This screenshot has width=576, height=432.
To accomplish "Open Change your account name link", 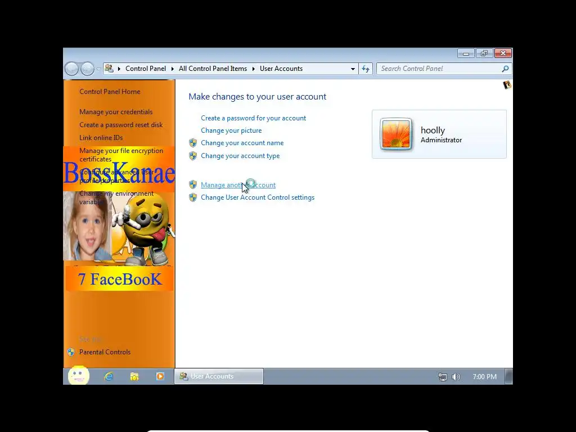I will pos(242,143).
